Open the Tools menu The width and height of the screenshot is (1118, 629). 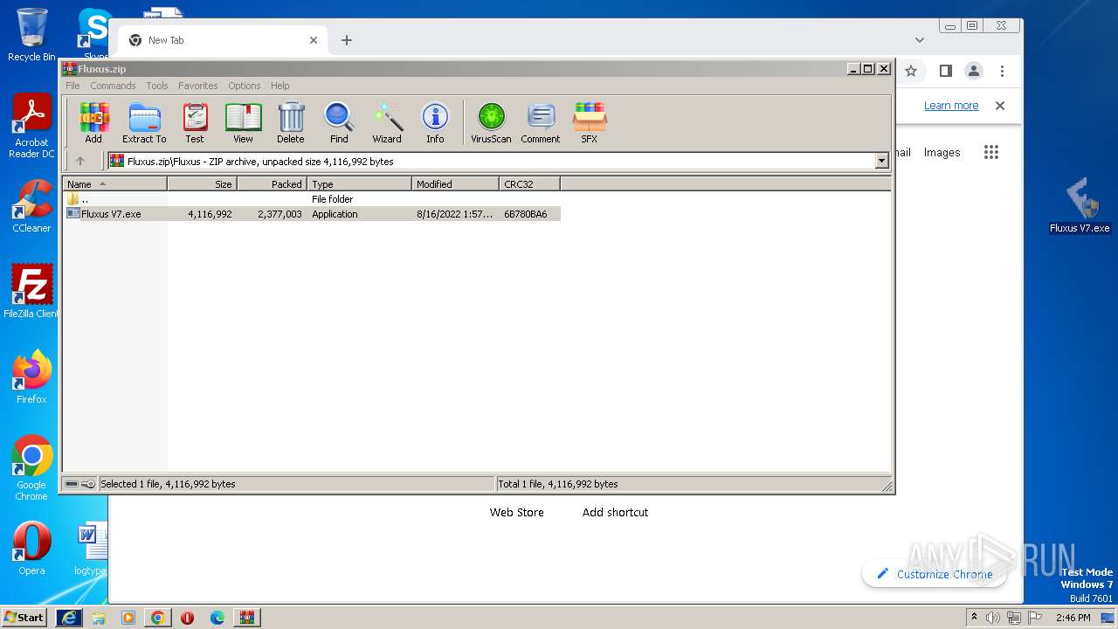157,86
